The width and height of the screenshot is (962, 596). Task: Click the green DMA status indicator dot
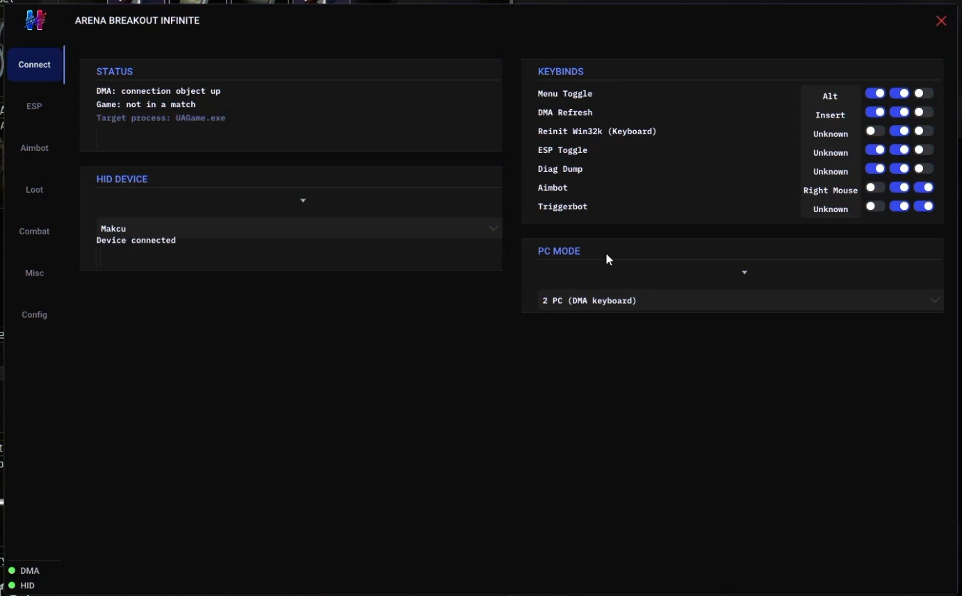point(12,571)
